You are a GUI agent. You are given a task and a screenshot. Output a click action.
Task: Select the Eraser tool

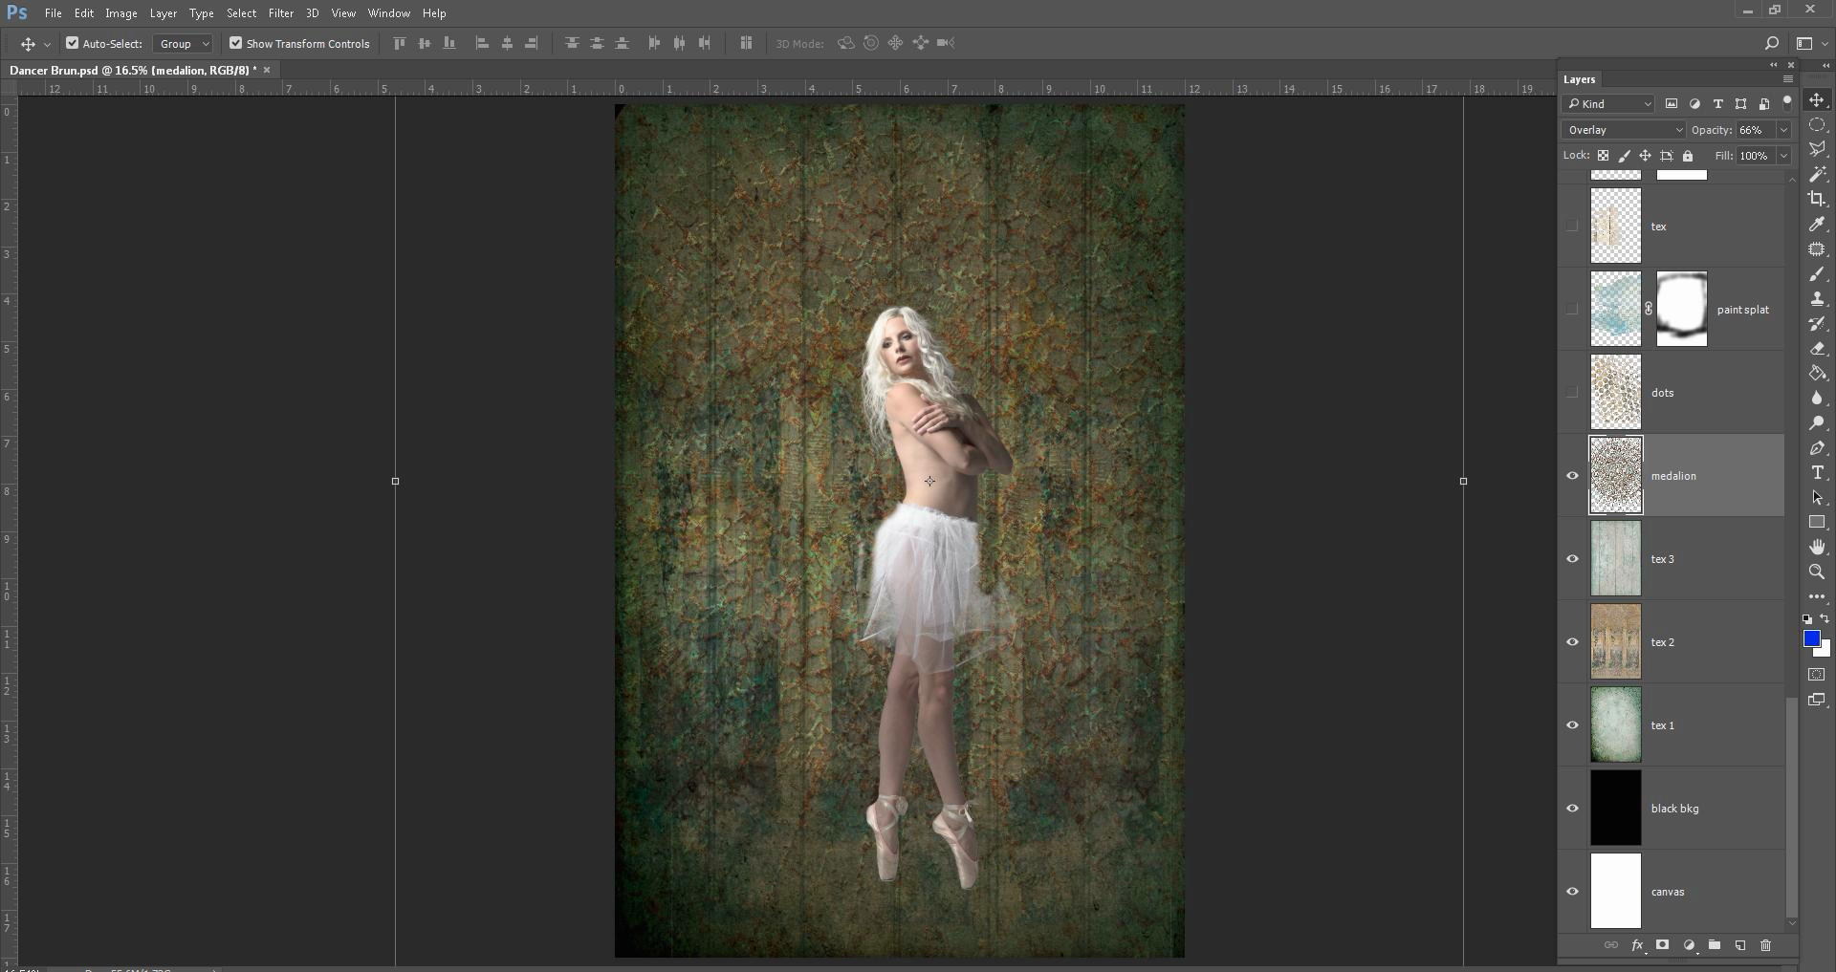(x=1817, y=349)
